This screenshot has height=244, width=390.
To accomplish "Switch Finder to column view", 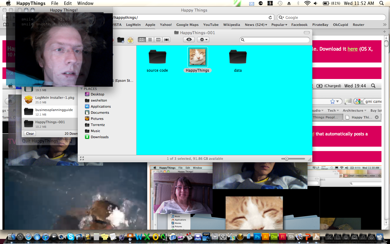I will [158, 40].
